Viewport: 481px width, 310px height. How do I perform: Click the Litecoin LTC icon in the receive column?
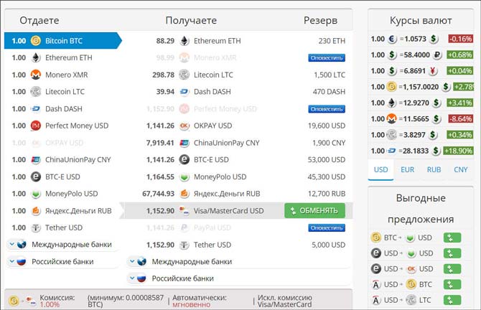(185, 75)
